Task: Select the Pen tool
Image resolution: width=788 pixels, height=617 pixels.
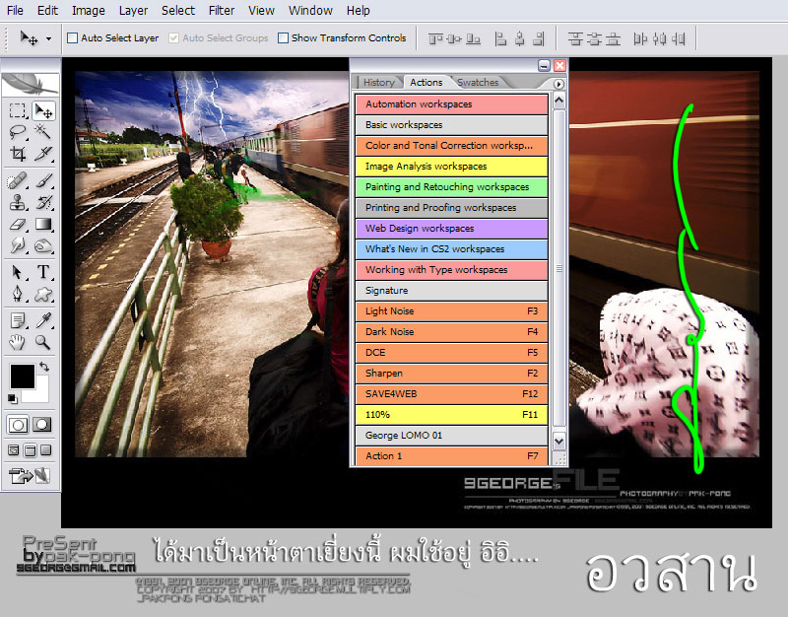Action: point(18,294)
